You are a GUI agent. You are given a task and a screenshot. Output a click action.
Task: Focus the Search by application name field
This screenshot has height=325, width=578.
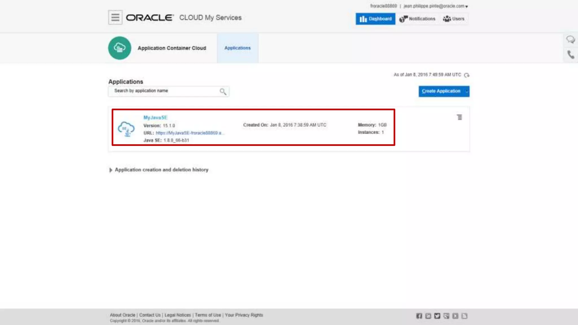[x=168, y=91]
